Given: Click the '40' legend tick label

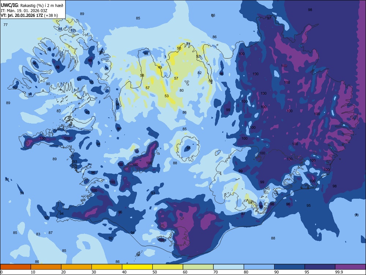Looking at the screenshot, I should click(x=124, y=272).
